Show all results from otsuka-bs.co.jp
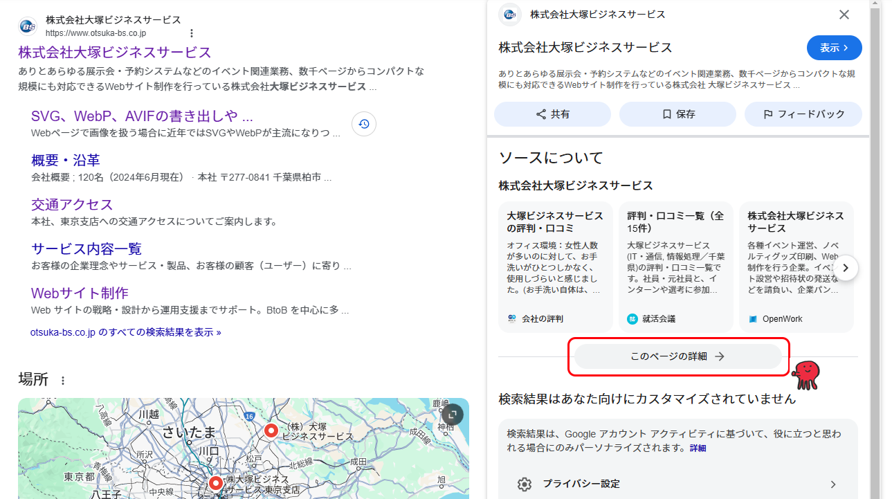Viewport: 892px width, 499px height. (125, 332)
